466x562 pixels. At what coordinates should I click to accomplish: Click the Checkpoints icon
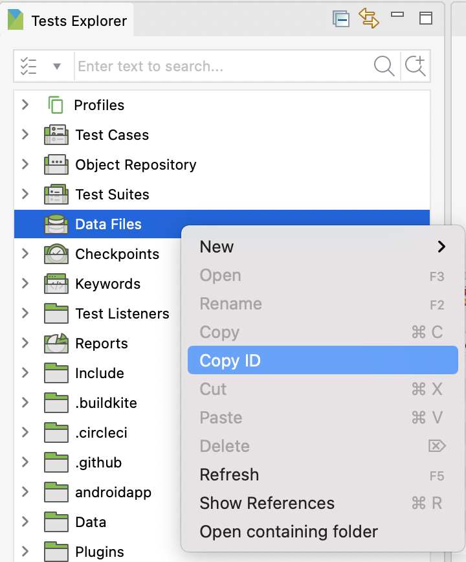pos(56,254)
